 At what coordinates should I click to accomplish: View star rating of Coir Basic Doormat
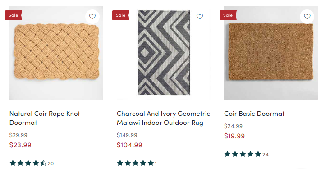tap(243, 154)
